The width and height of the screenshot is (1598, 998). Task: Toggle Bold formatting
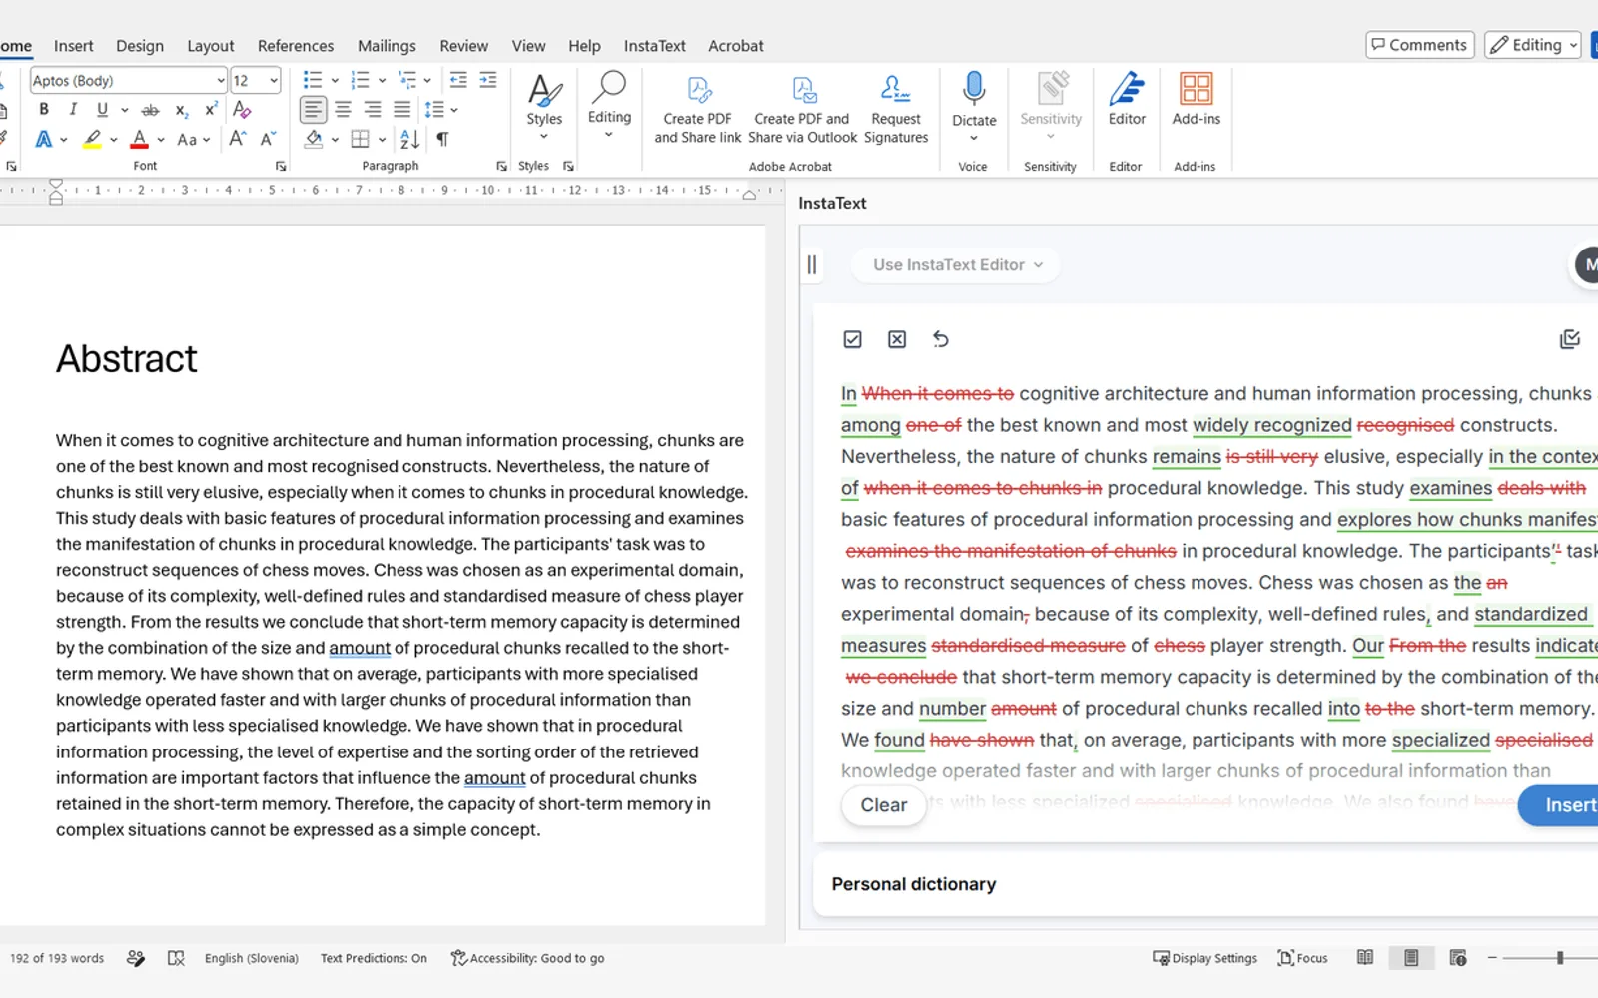tap(43, 109)
